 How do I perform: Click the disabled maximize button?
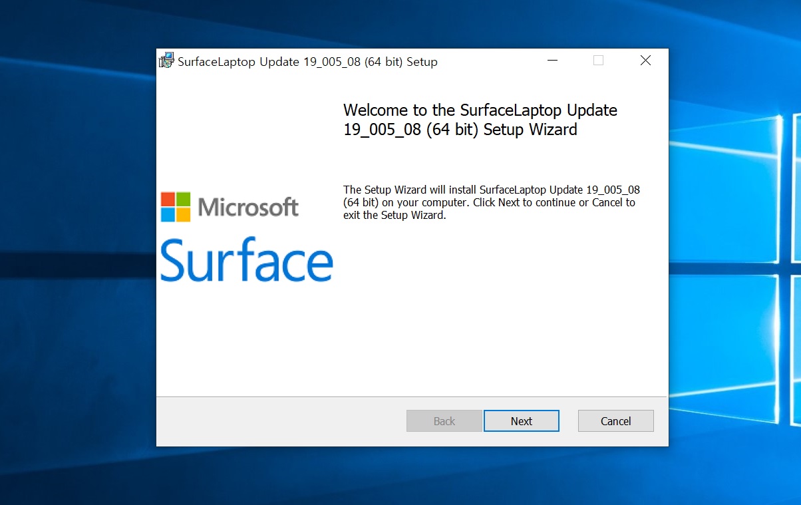598,61
